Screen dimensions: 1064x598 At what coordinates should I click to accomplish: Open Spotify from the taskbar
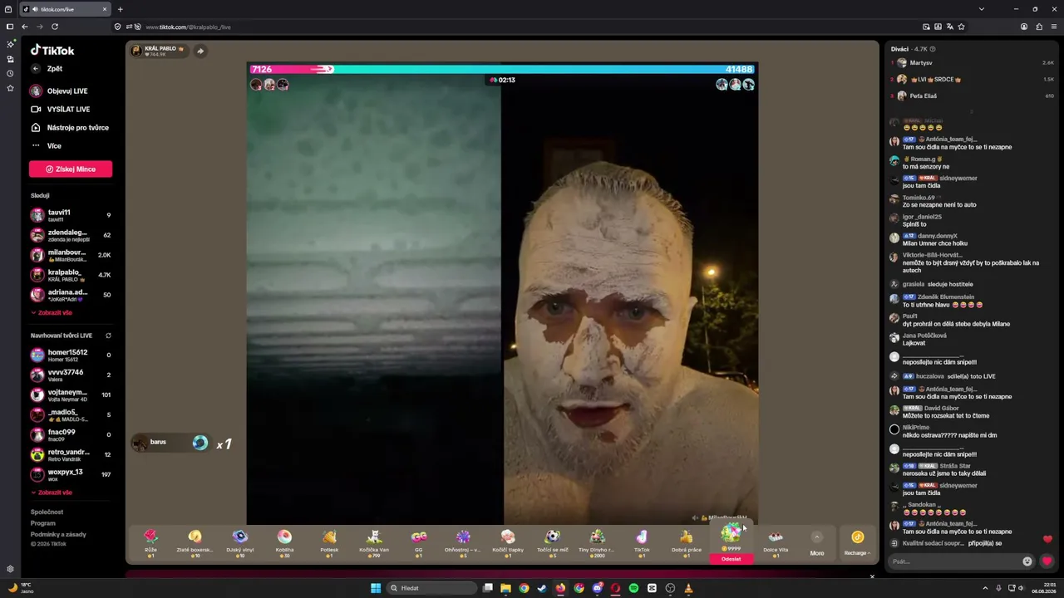(633, 588)
